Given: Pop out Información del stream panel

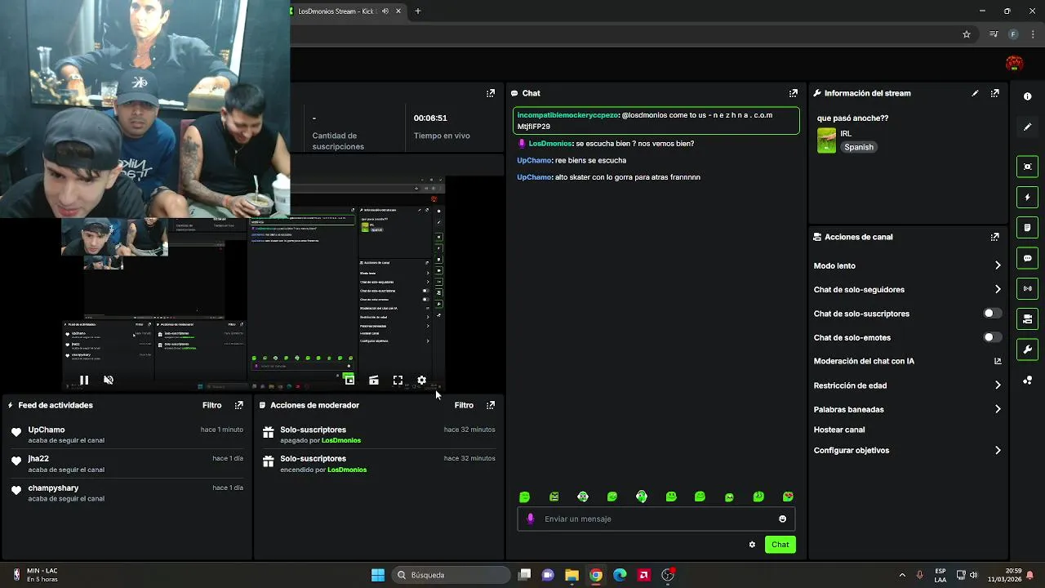Looking at the screenshot, I should (994, 93).
